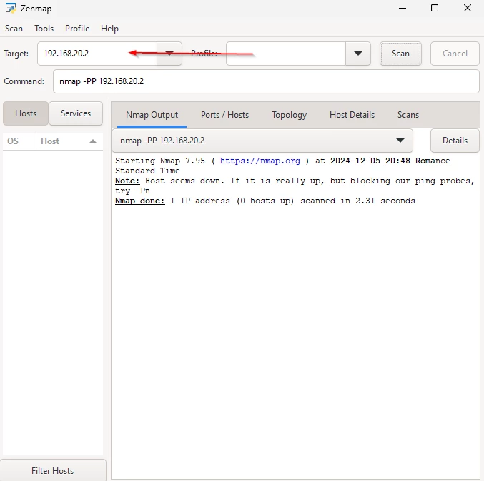Expand the Profile dropdown arrow
Viewport: 484px width, 481px height.
click(x=357, y=54)
